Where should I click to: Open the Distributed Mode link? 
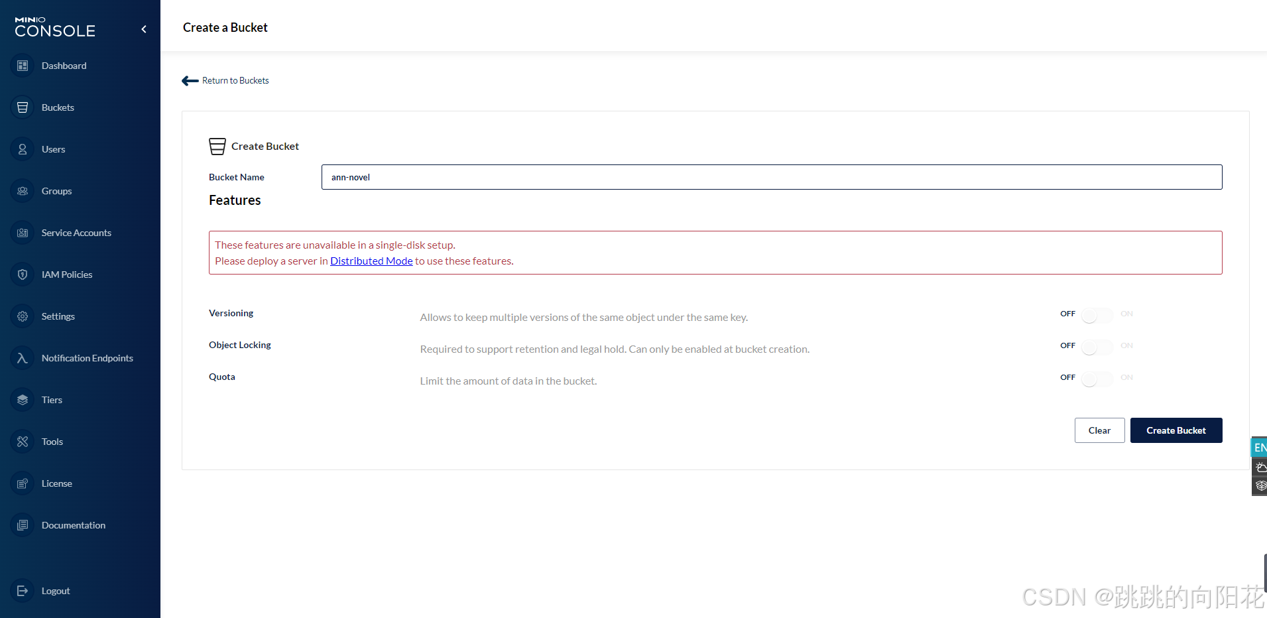[x=371, y=261]
